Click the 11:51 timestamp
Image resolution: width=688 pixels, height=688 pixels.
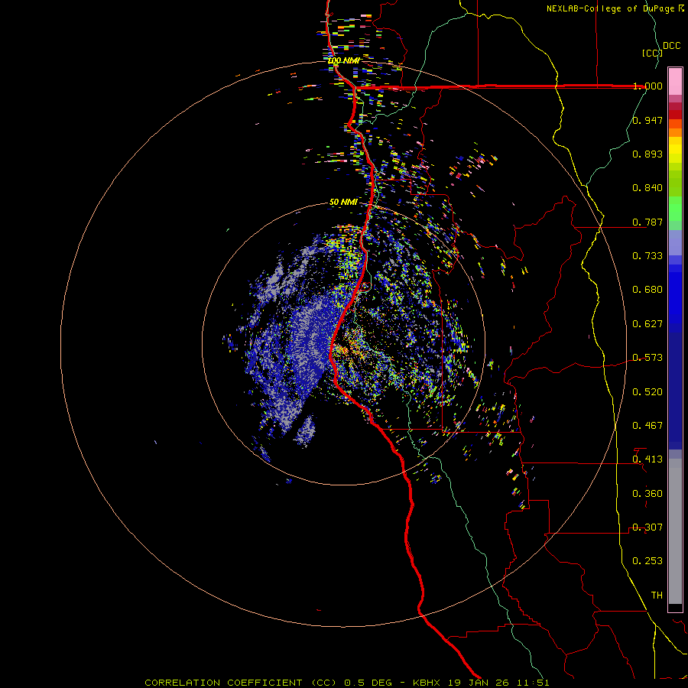tap(534, 683)
